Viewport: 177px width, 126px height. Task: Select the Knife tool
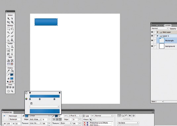coord(12,54)
